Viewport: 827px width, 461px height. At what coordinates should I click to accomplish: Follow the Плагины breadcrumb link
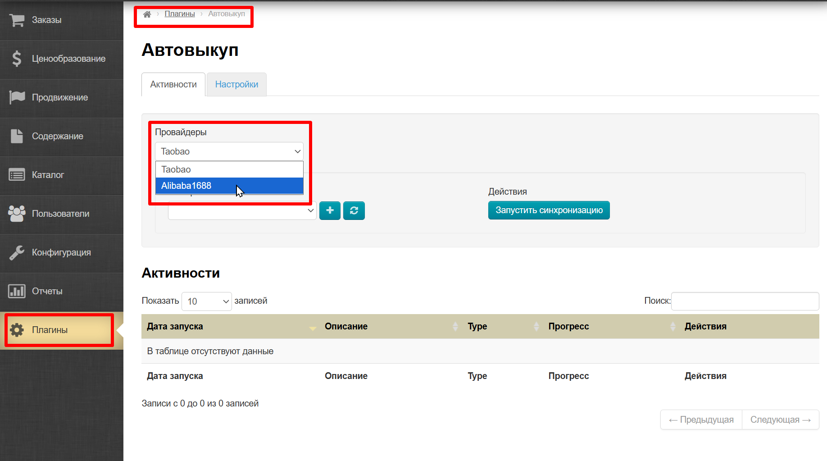[180, 14]
